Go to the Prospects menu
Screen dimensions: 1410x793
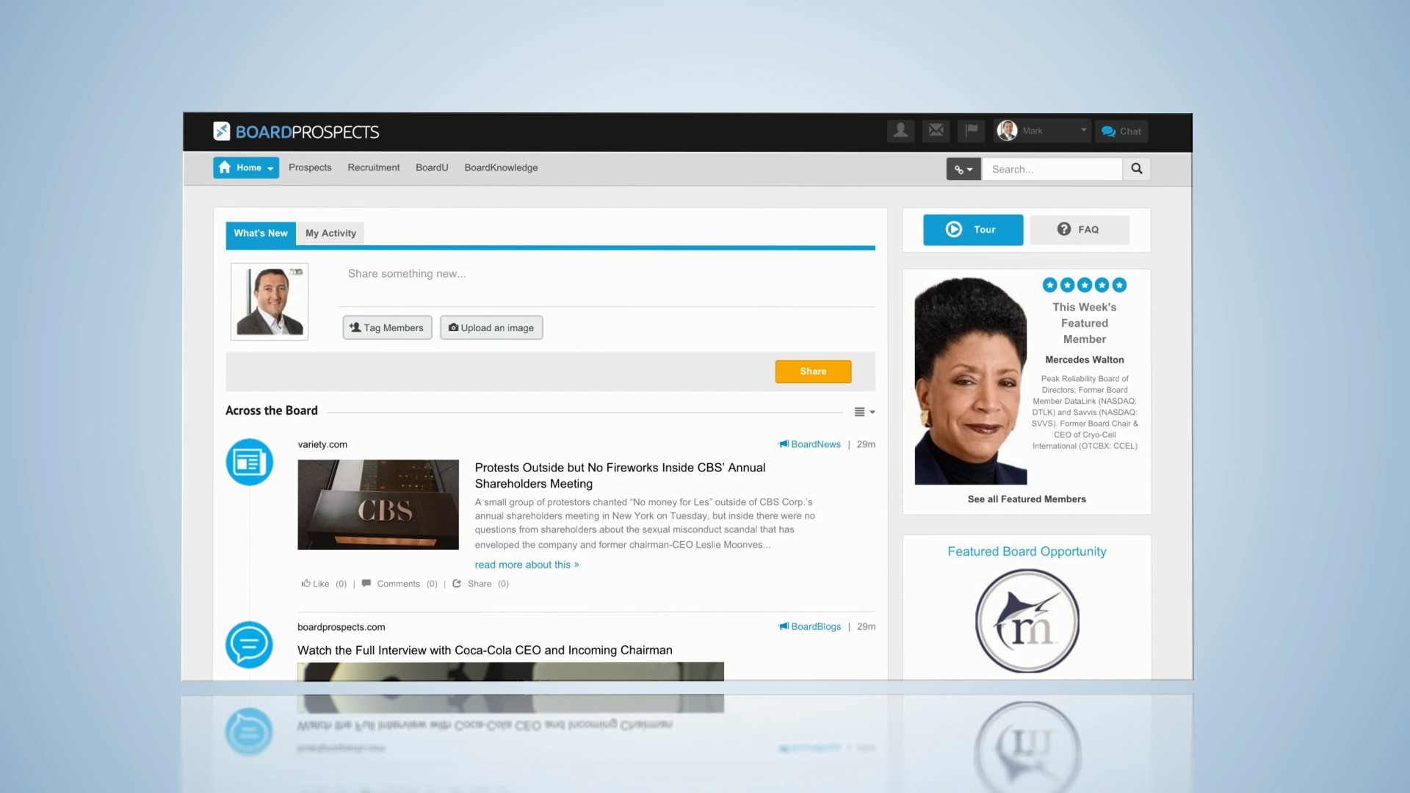[310, 167]
